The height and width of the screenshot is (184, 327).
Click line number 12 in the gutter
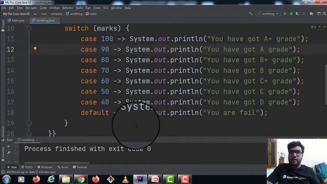[x=10, y=50]
